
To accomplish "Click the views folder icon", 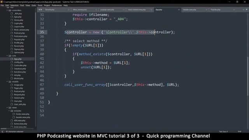I will point(10,108).
